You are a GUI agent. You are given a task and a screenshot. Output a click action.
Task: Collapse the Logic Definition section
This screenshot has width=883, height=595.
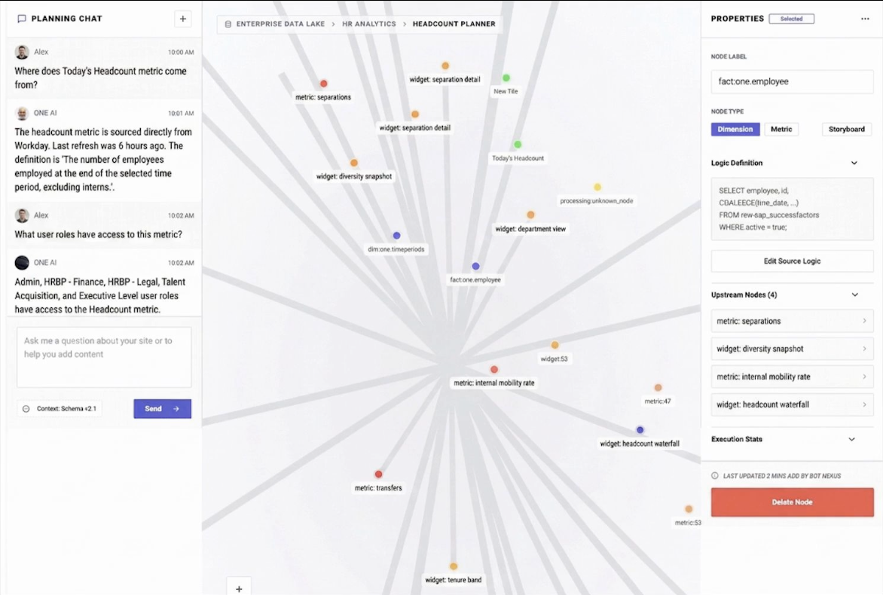tap(854, 163)
